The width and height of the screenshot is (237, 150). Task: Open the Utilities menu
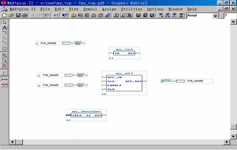(132, 9)
